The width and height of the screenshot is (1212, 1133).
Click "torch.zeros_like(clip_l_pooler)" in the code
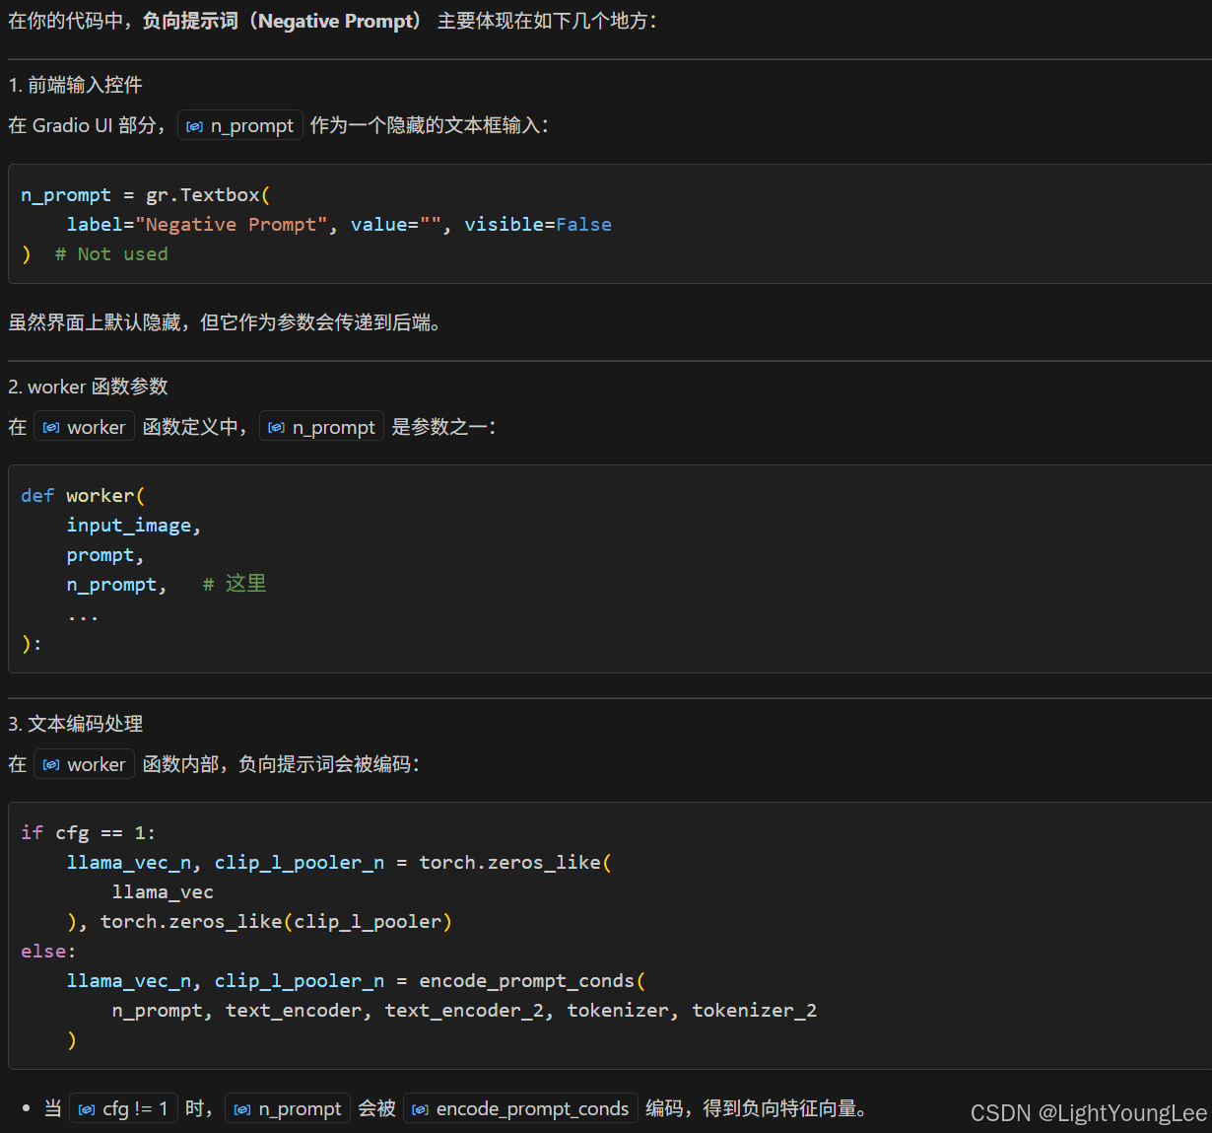[276, 922]
